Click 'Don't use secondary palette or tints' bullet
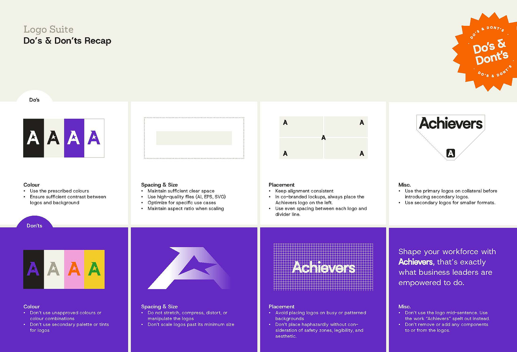 [69, 327]
